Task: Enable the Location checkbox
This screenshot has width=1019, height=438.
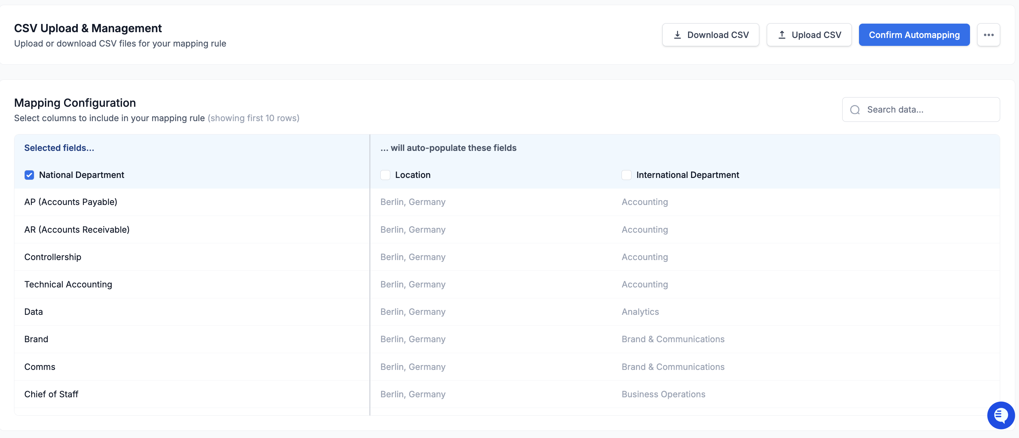Action: [x=385, y=175]
